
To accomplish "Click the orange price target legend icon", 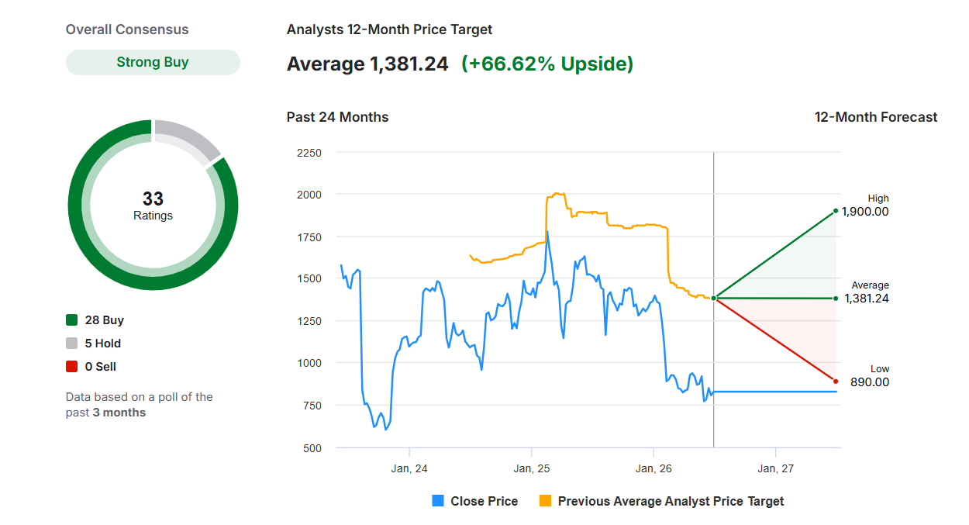I will [x=545, y=501].
